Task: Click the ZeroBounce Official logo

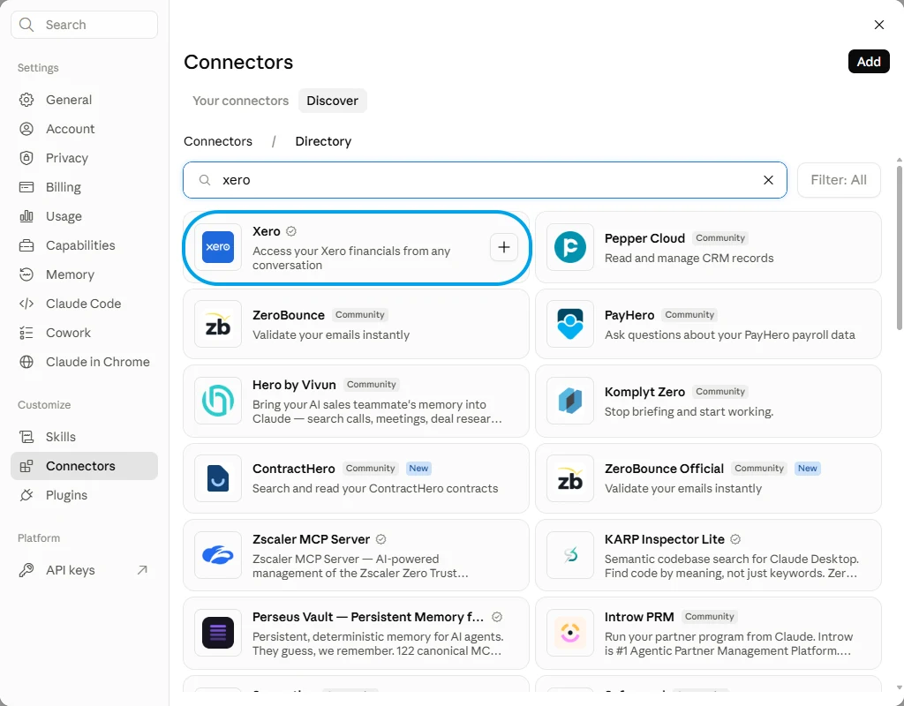Action: click(570, 478)
